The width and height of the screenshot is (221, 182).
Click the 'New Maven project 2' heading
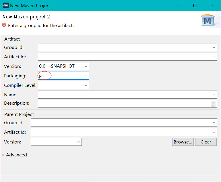click(26, 17)
